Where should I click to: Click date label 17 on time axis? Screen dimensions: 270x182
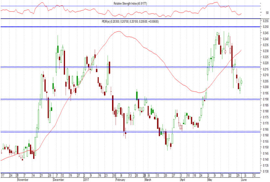(3, 175)
